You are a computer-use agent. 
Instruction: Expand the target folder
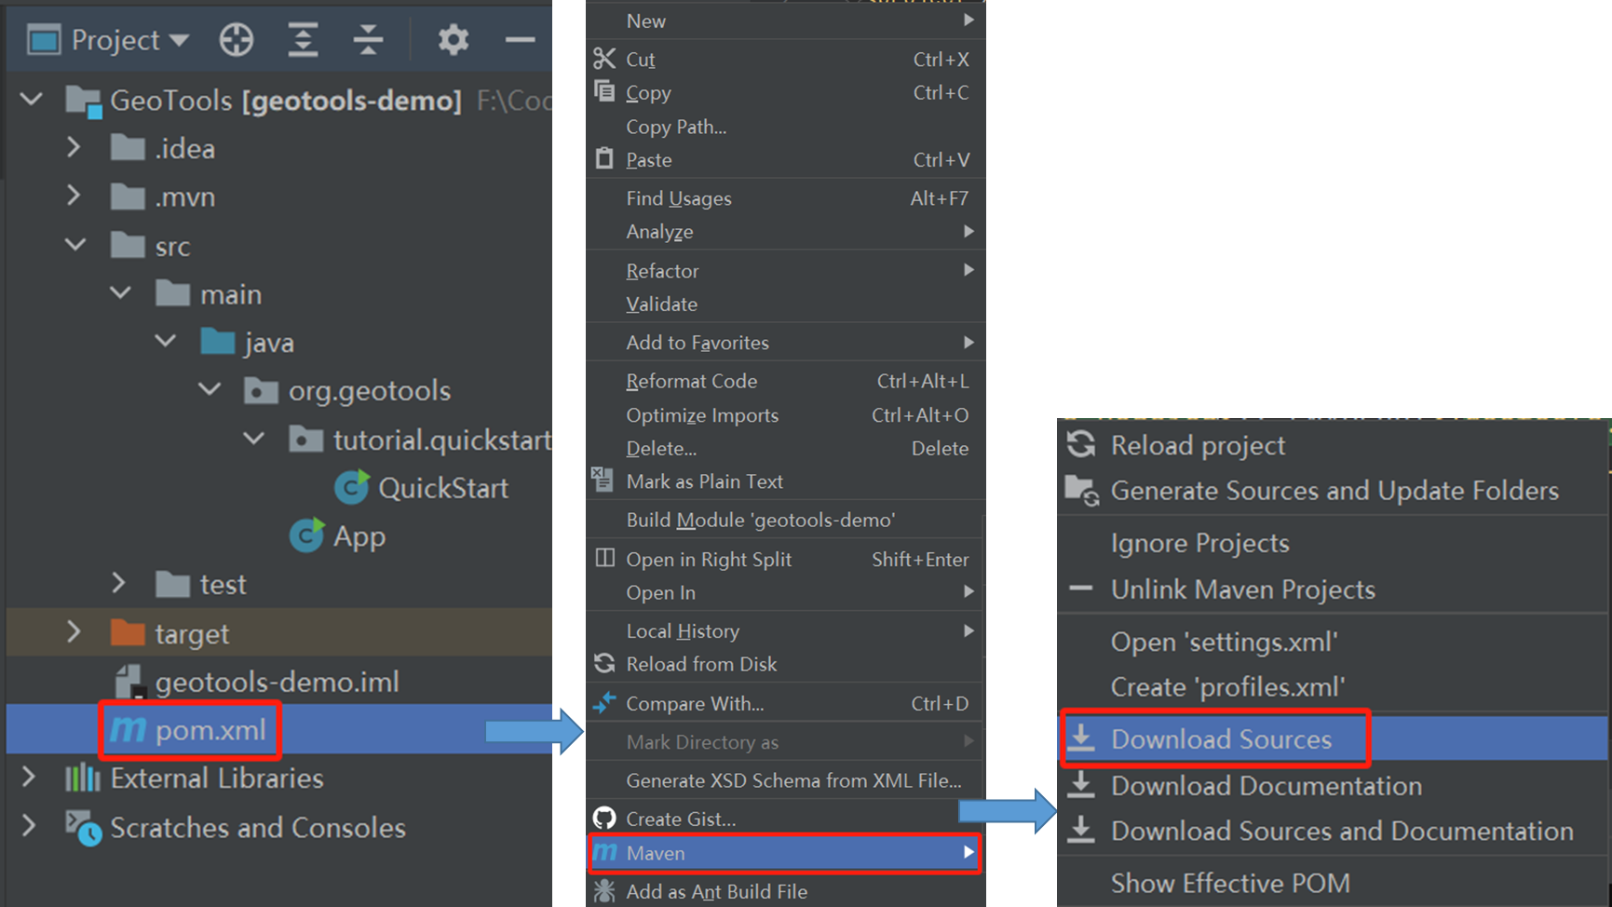click(x=74, y=632)
